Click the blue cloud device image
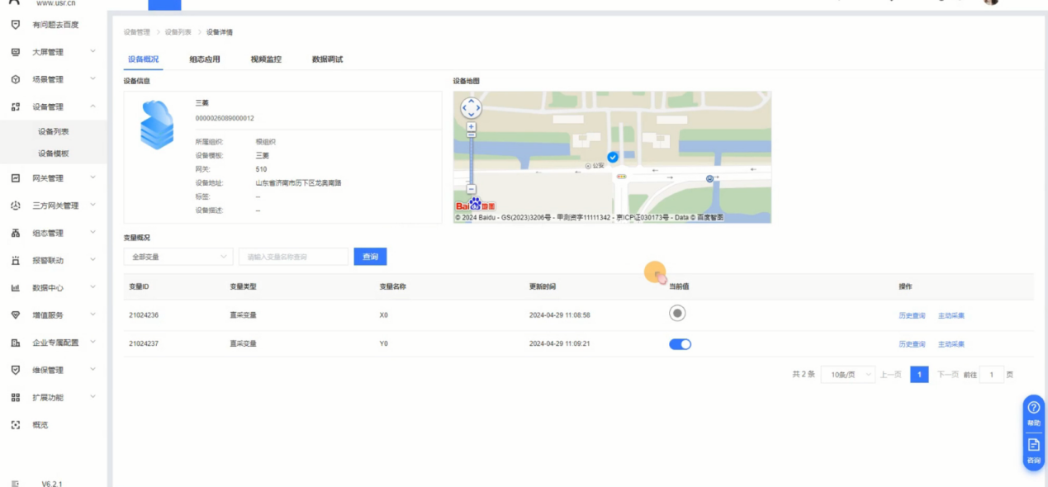This screenshot has height=487, width=1048. [157, 125]
